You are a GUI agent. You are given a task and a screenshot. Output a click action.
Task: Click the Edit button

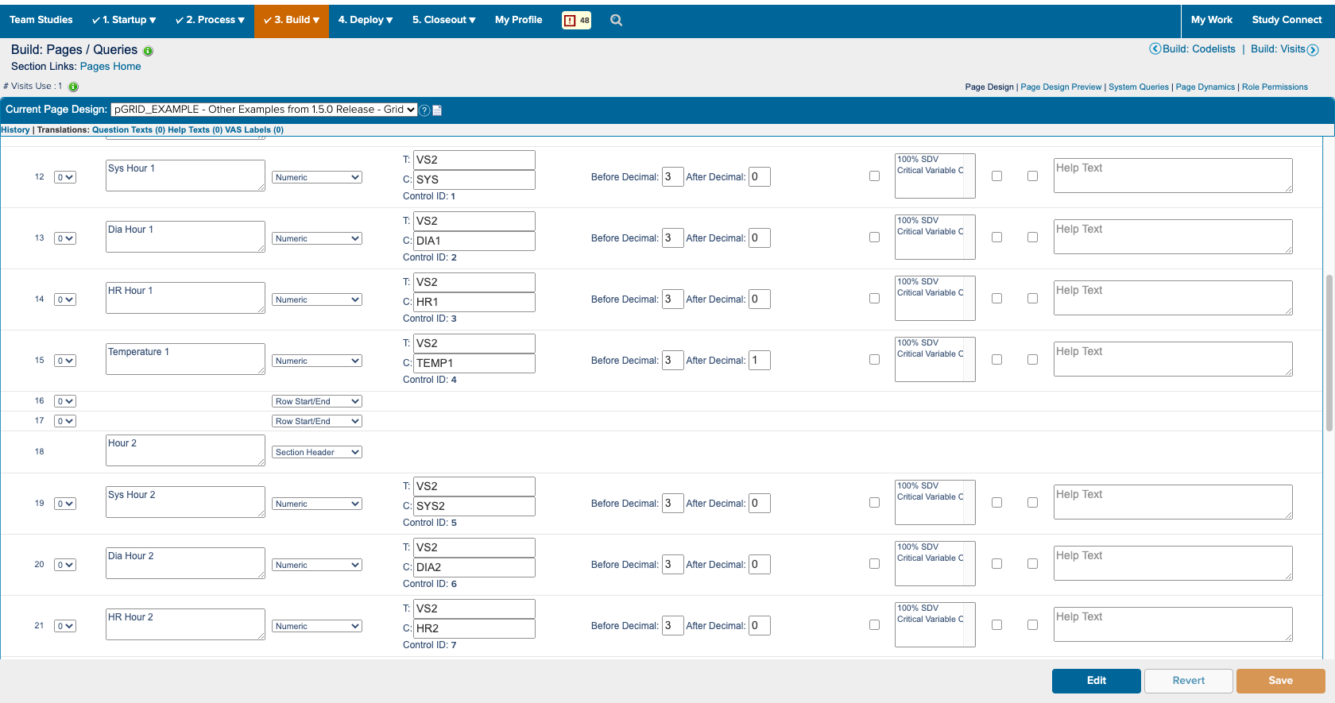(1097, 681)
